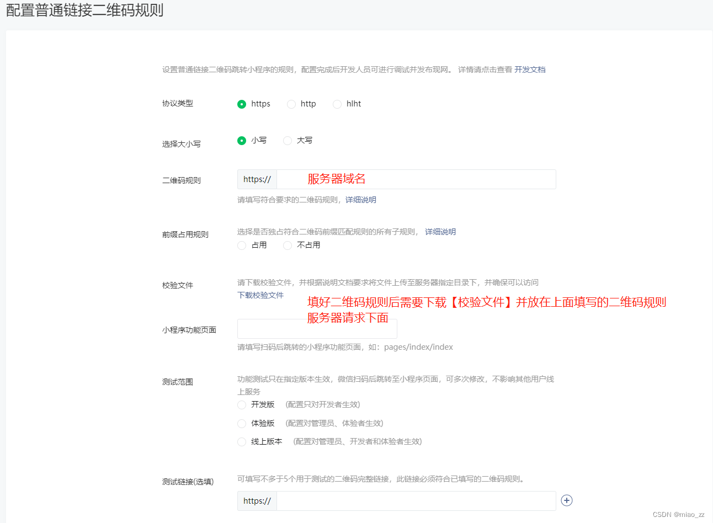The width and height of the screenshot is (713, 523).
Task: Choose the hlht protocol radio button
Action: tap(337, 104)
